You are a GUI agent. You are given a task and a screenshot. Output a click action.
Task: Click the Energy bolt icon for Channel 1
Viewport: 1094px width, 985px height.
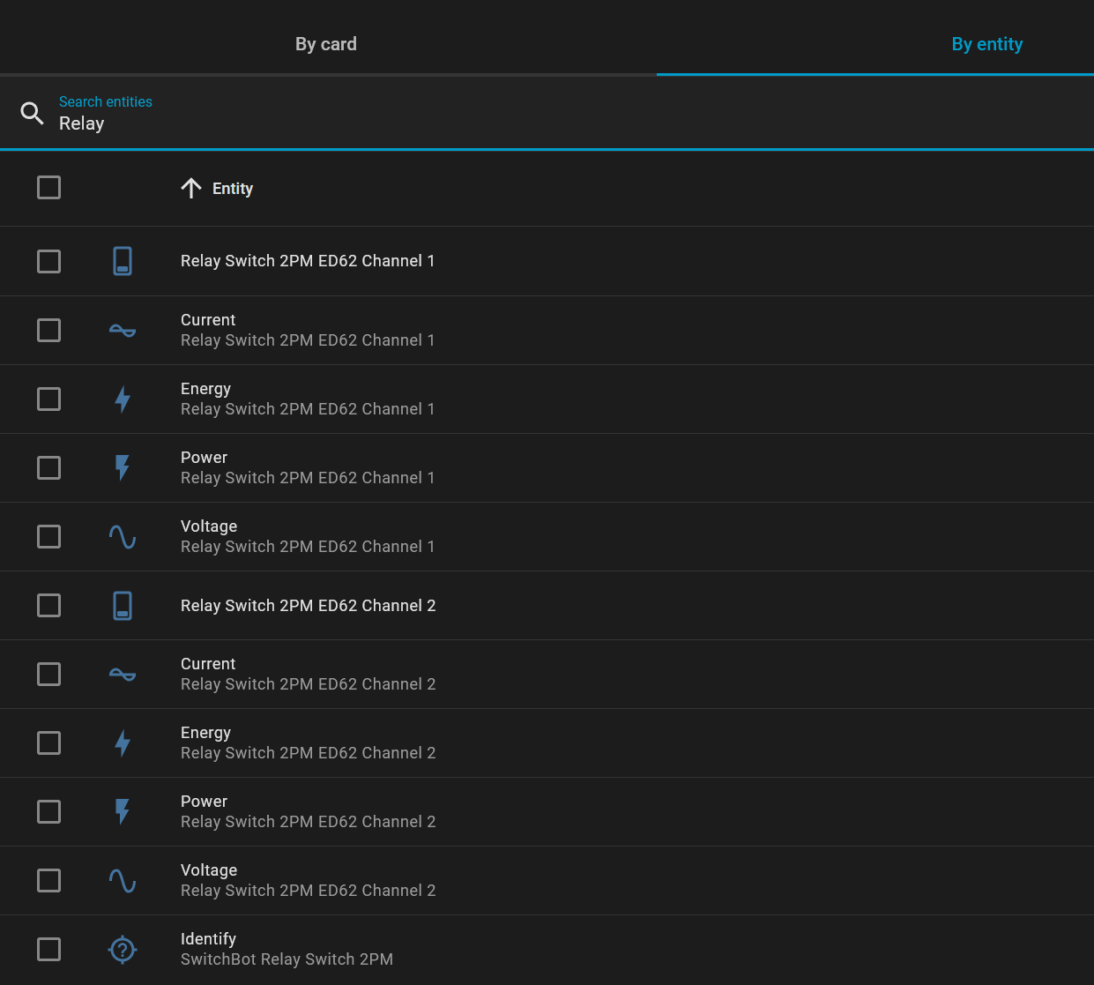(x=123, y=399)
